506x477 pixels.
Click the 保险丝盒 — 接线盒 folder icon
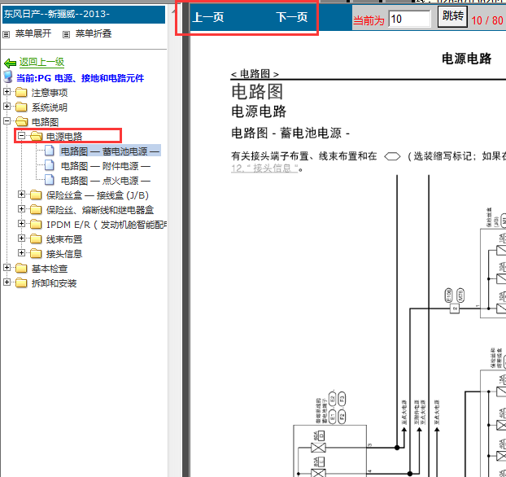pyautogui.click(x=36, y=195)
